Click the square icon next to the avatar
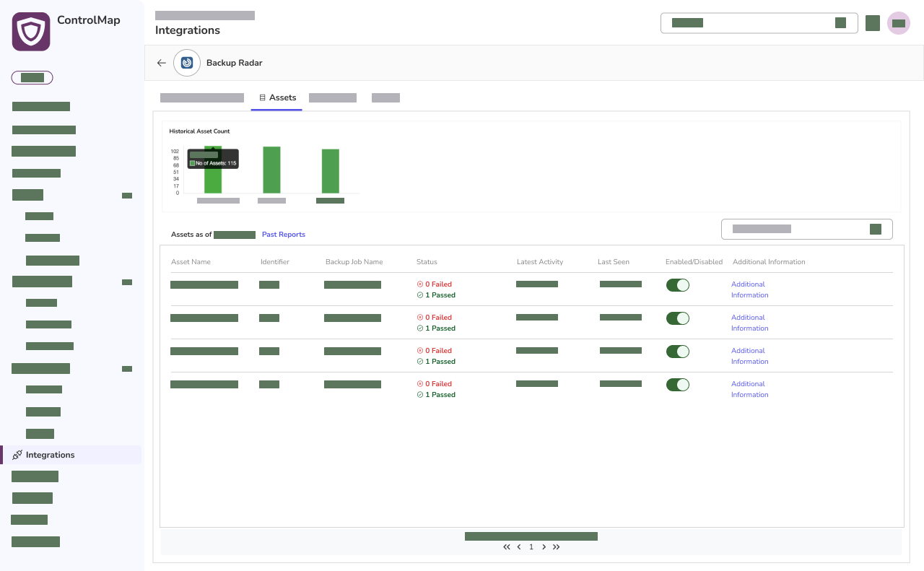 click(873, 23)
